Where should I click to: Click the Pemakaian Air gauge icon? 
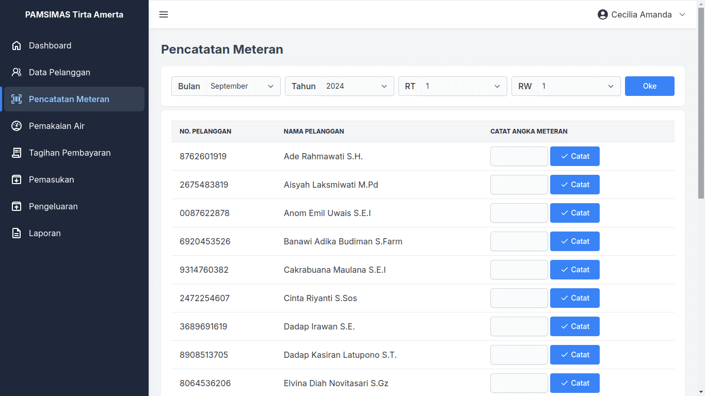17,126
